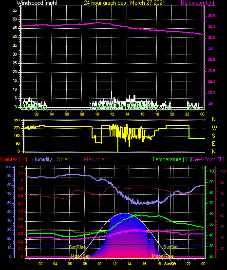
Task: Click 30.6 on the barometer axis
Action: pyautogui.click(x=211, y=16)
